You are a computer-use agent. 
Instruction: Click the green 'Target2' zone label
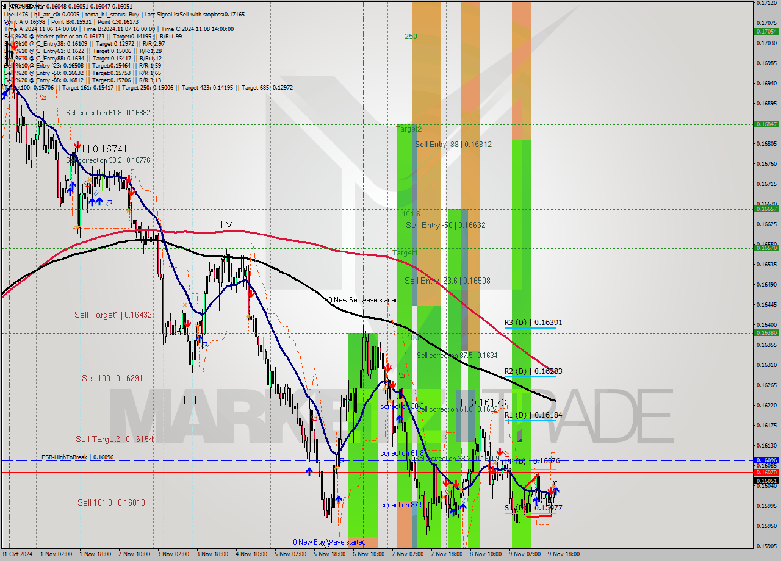[x=409, y=129]
